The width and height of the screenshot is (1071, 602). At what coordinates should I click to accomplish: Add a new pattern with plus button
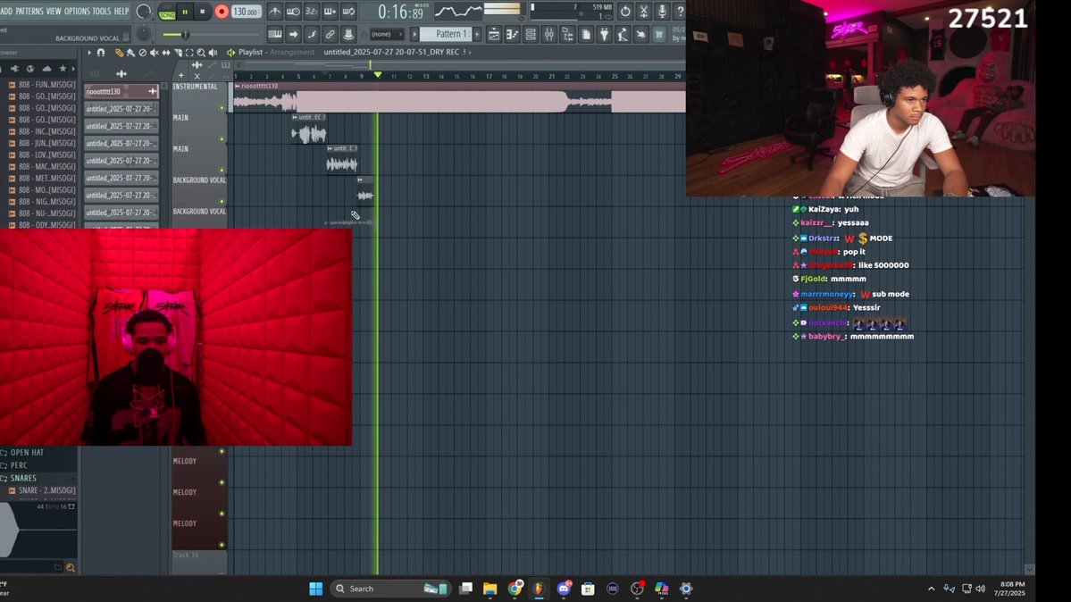tap(477, 34)
